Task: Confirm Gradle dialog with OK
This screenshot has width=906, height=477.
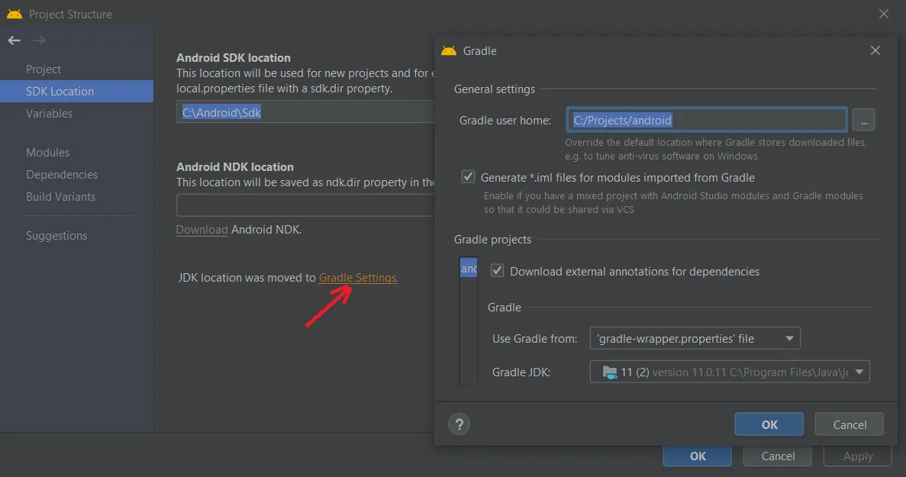Action: click(769, 424)
